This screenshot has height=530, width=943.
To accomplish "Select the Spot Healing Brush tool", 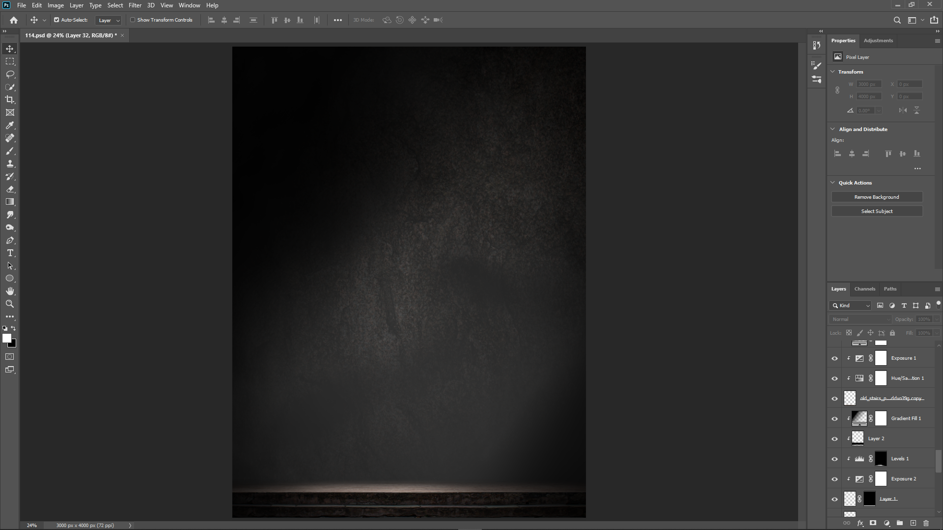I will 10,138.
